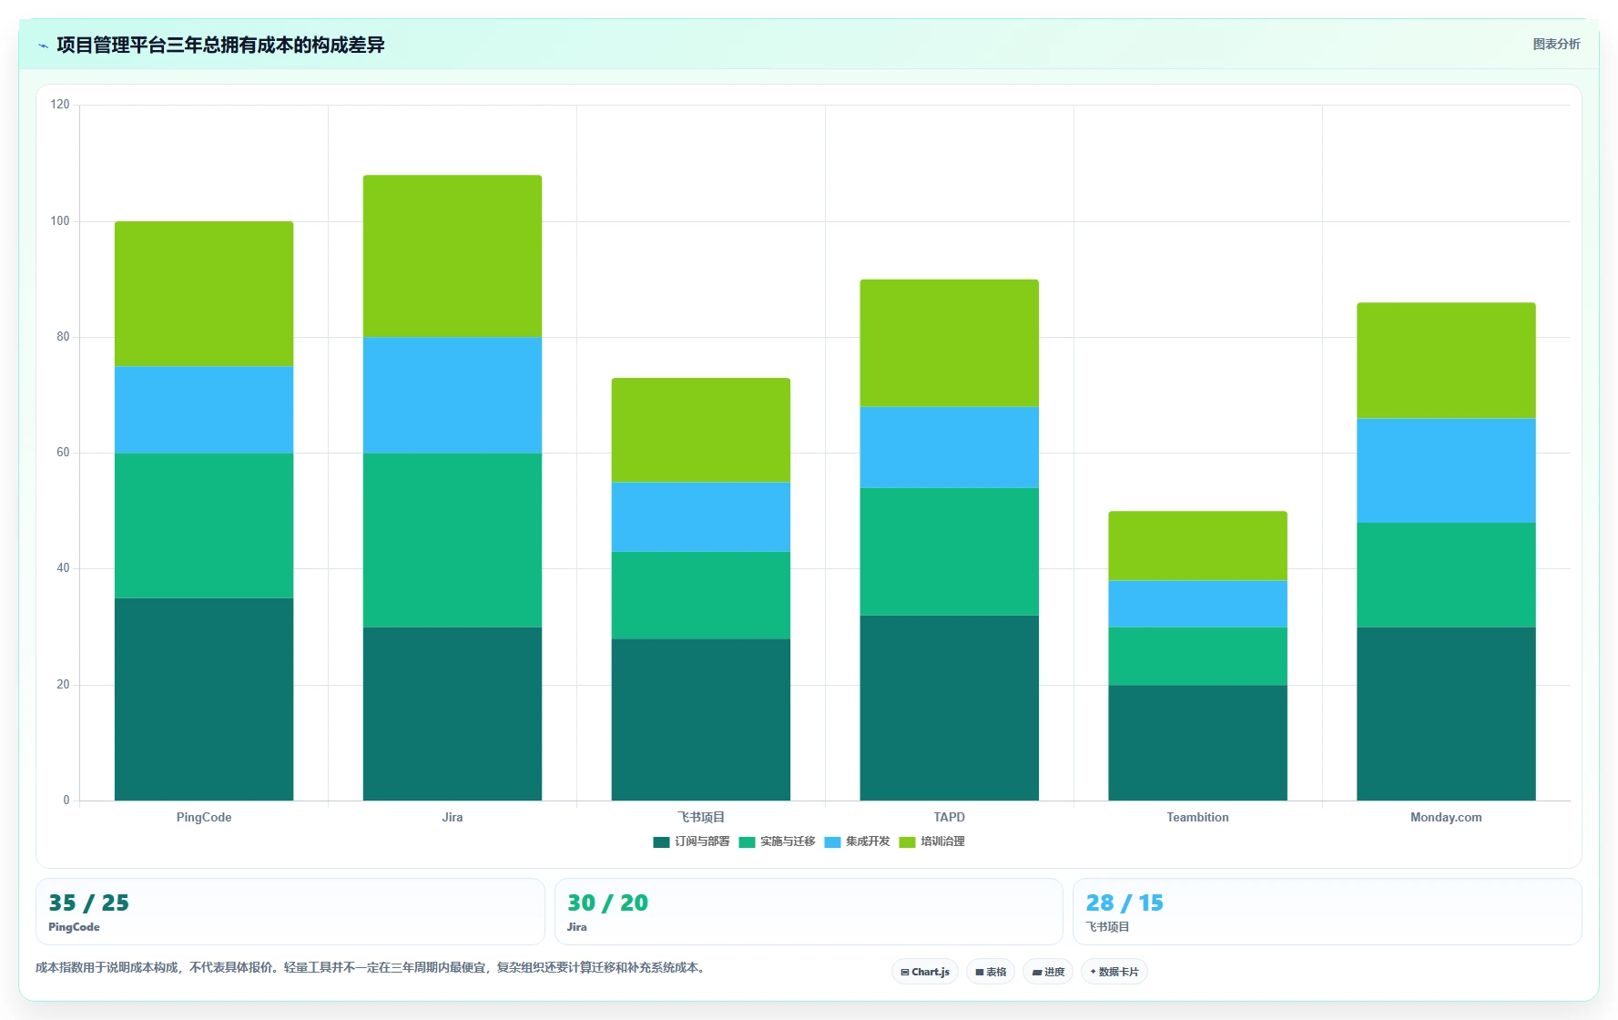Open the 图表分析 label in the header

tap(1556, 44)
